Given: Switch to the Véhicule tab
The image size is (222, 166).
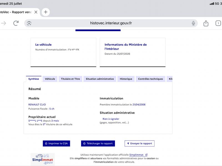Looking at the screenshot, I should (50, 79).
